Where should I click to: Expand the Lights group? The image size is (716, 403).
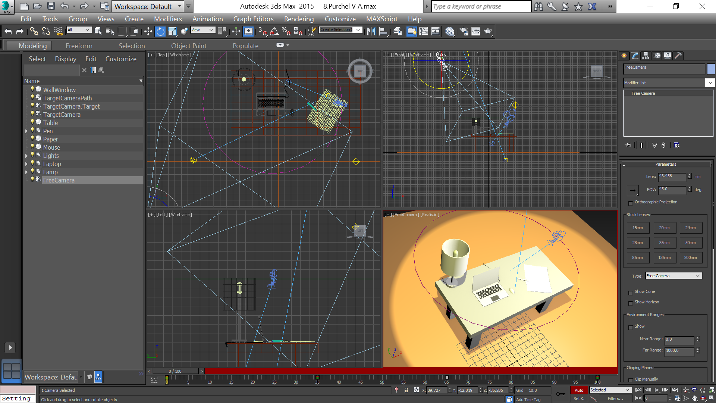[26, 156]
